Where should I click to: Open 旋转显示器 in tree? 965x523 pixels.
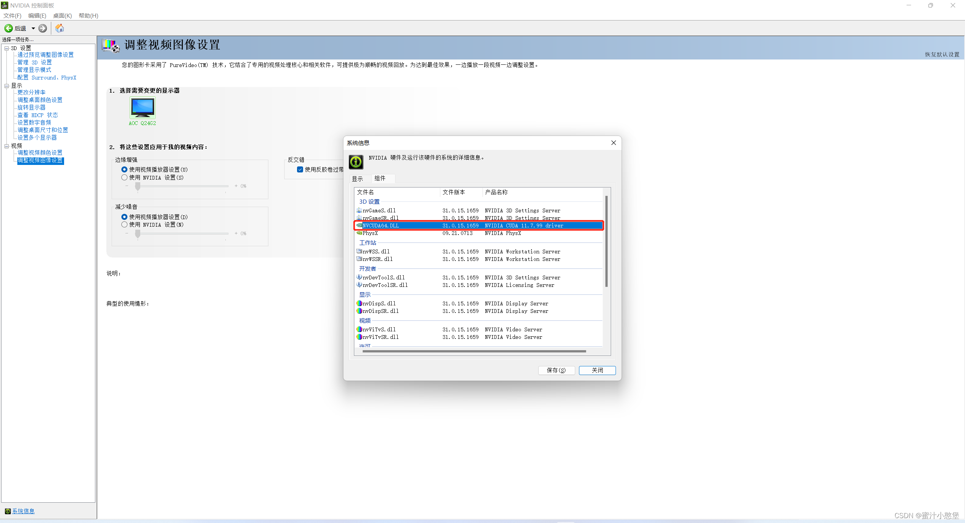click(x=32, y=107)
